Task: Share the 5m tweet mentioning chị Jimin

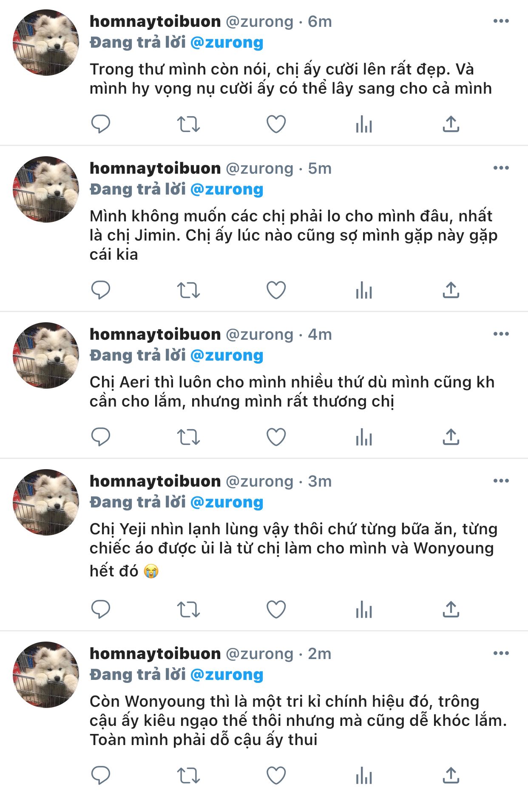Action: pyautogui.click(x=451, y=290)
